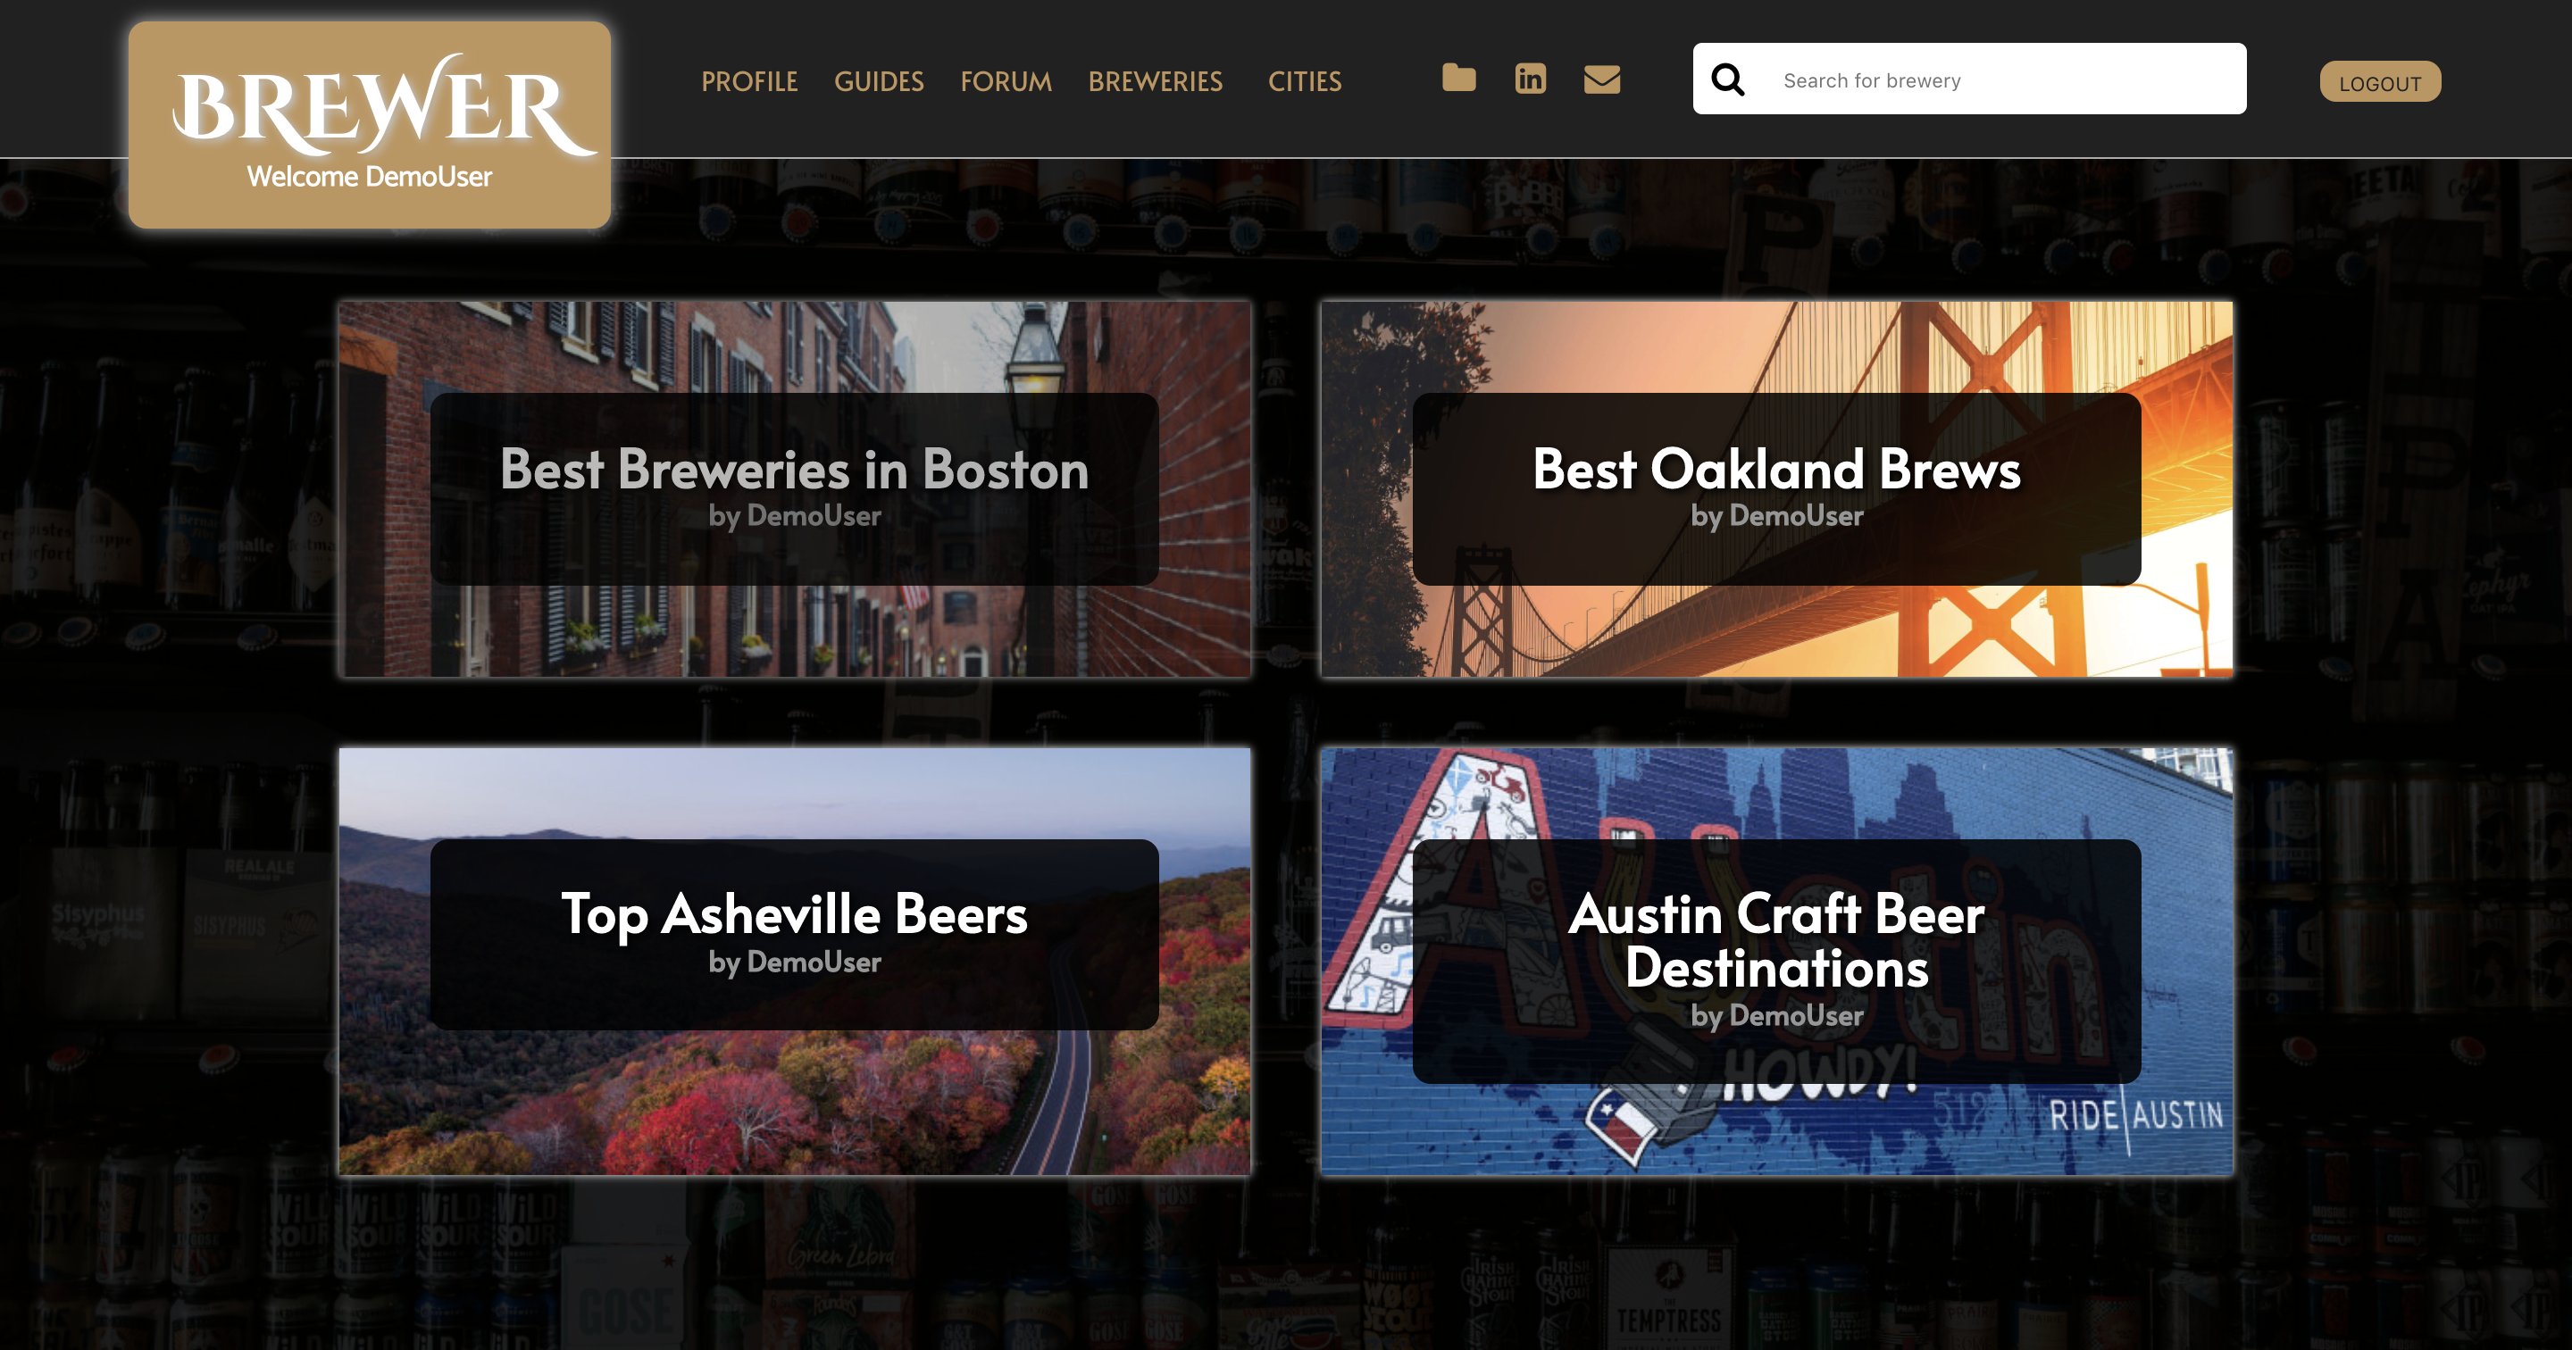Open the PROFILE page

point(750,82)
